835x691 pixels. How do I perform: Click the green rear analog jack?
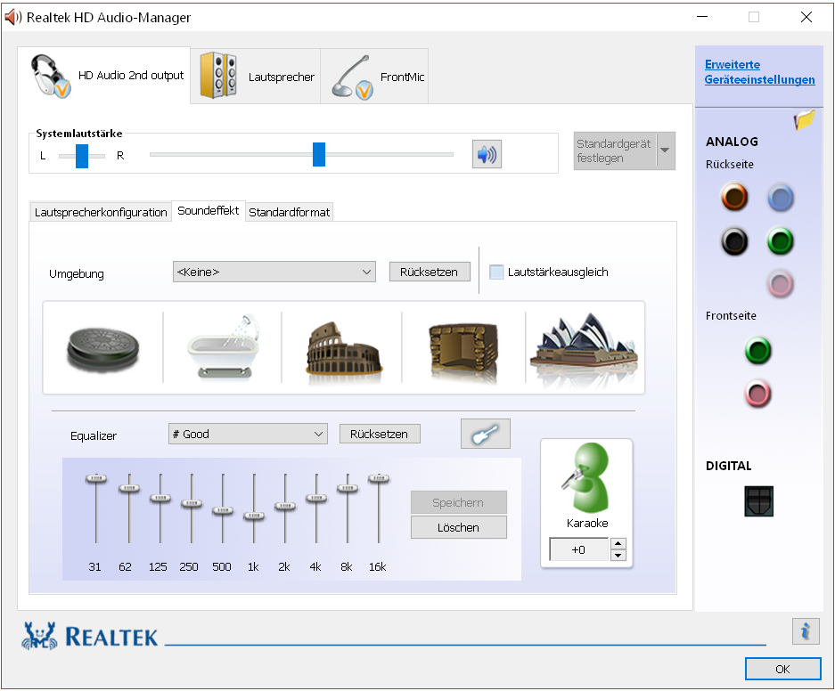781,241
